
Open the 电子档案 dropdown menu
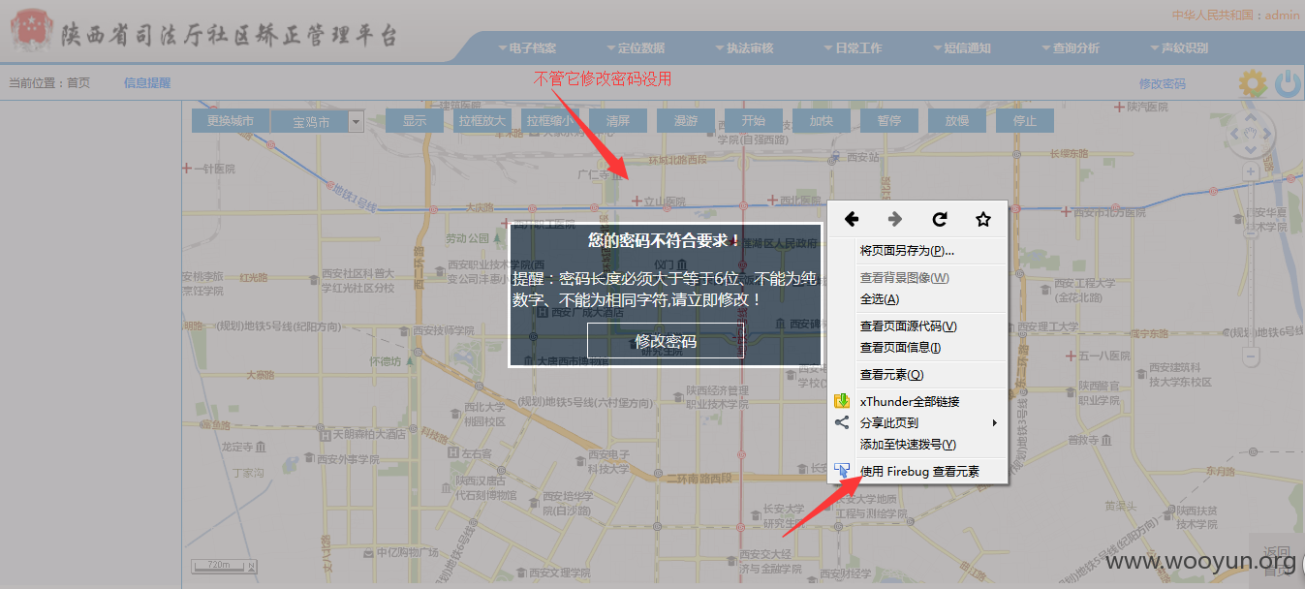point(527,47)
